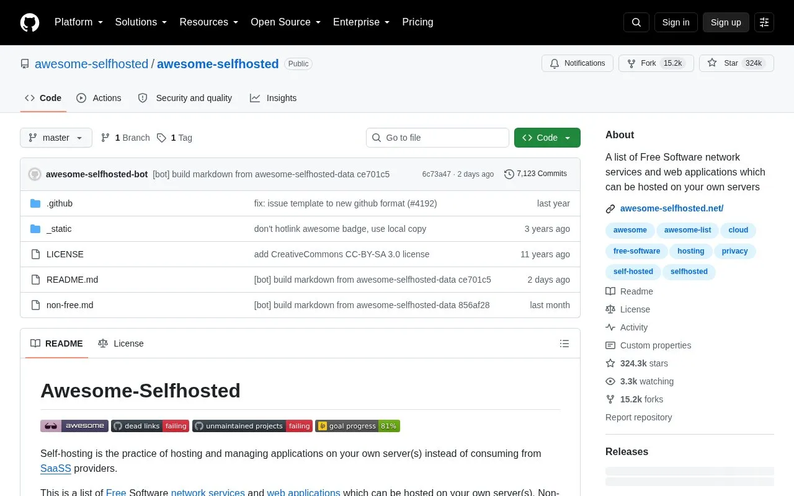Switch to the Insights tab
Screen dimensions: 794x496
[274, 98]
